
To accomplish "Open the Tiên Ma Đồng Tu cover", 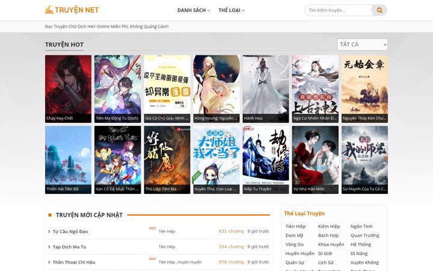I will [118, 89].
